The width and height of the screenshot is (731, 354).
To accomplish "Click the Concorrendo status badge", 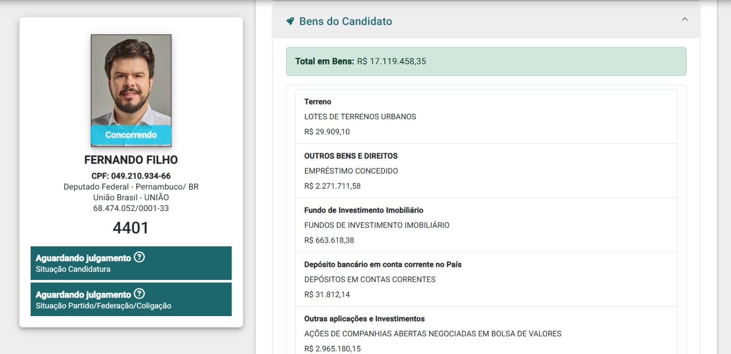I will 131,135.
